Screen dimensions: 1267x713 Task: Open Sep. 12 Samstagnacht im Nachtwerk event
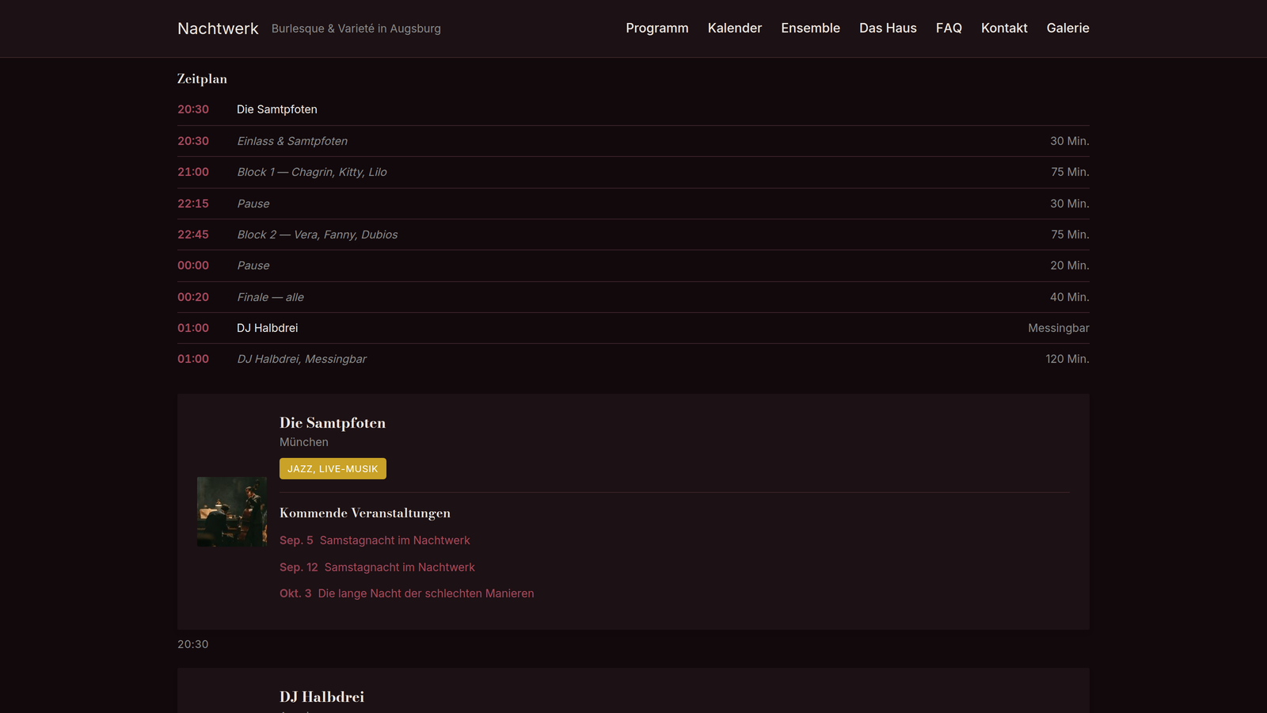tap(377, 567)
